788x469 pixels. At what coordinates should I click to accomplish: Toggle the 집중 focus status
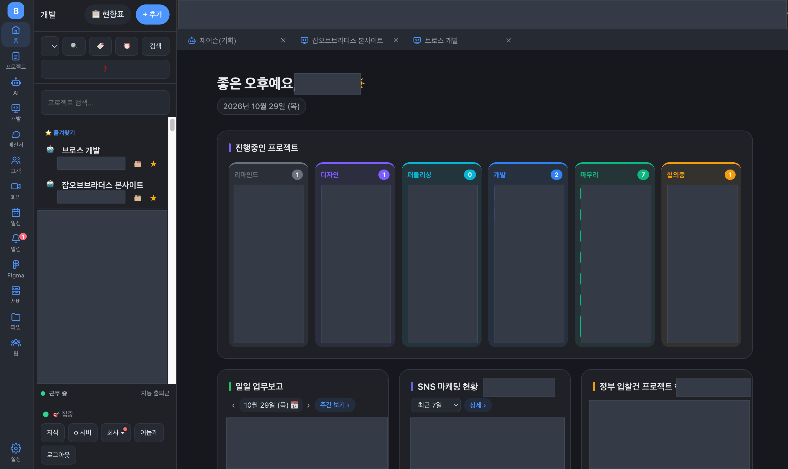click(58, 414)
